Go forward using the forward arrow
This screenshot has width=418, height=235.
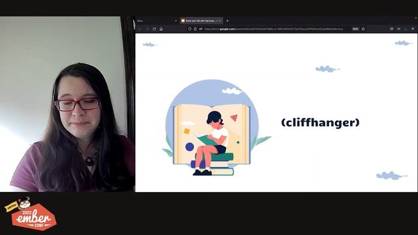click(x=147, y=29)
